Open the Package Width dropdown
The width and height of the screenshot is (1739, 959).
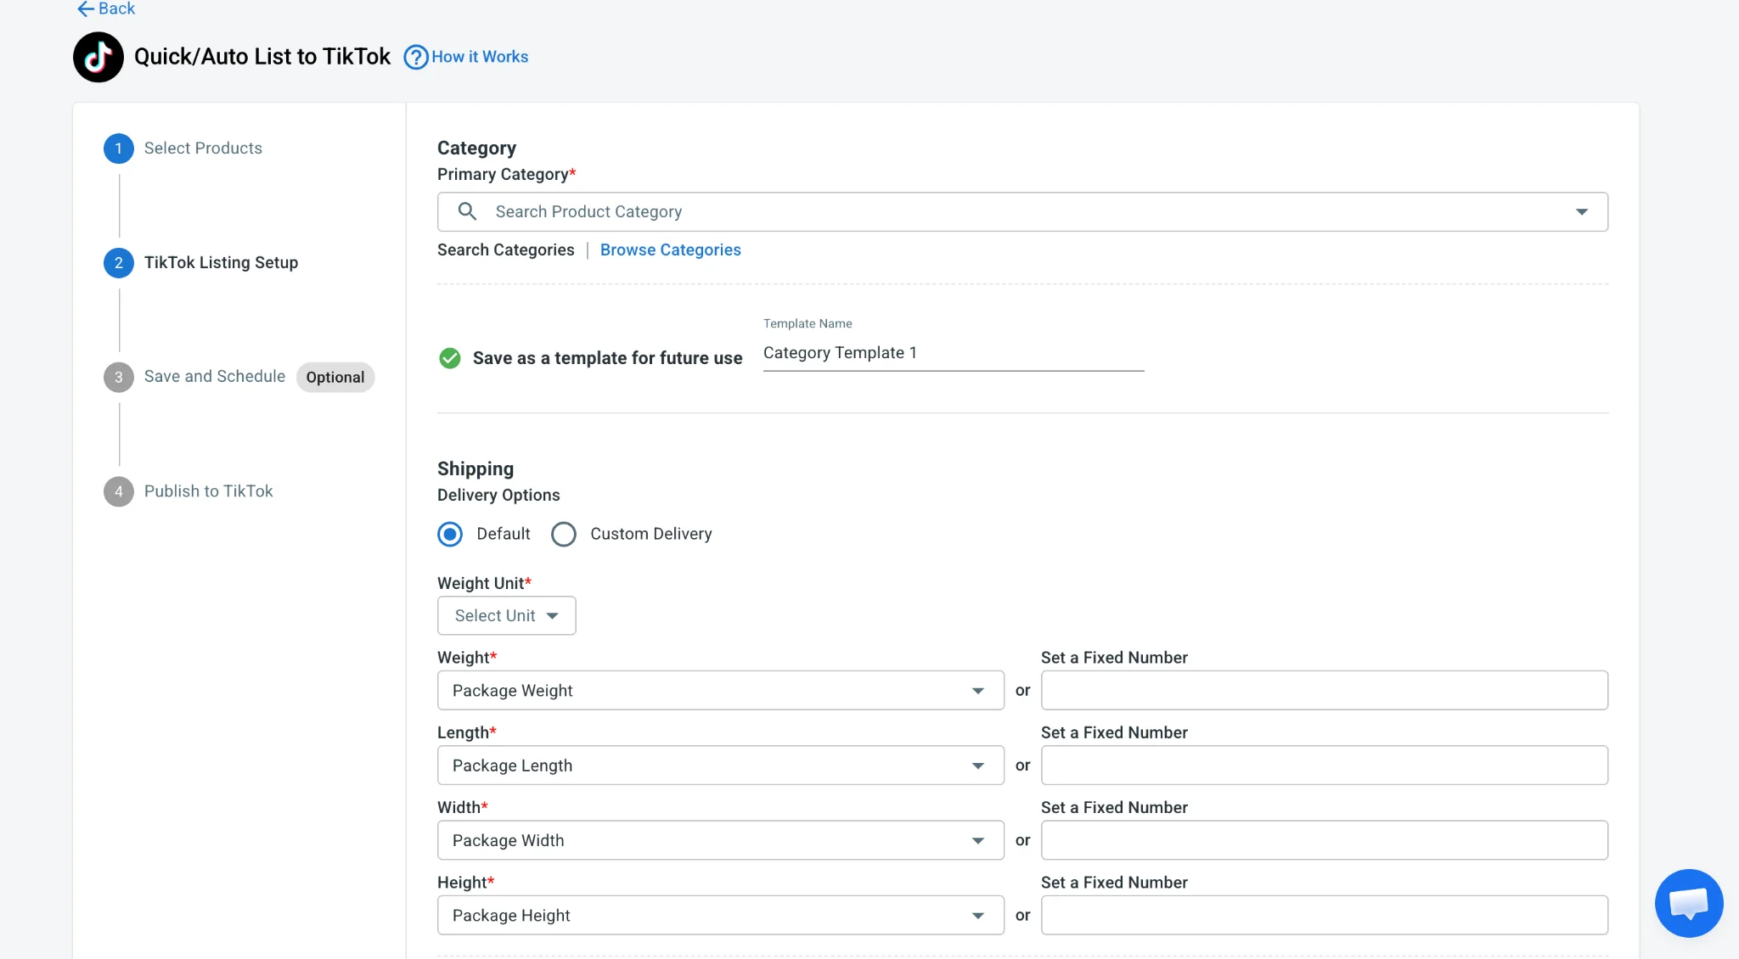click(x=721, y=840)
